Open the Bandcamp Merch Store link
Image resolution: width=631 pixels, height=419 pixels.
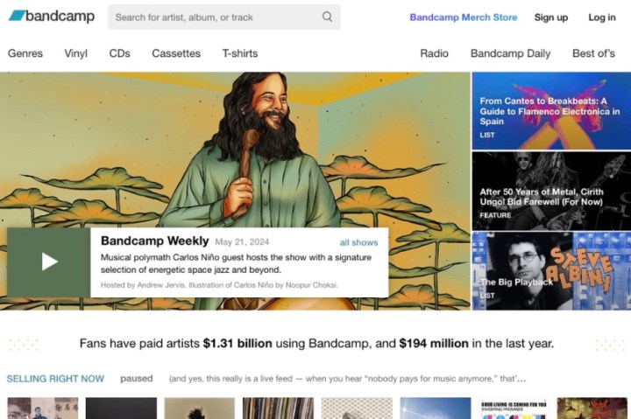[463, 17]
